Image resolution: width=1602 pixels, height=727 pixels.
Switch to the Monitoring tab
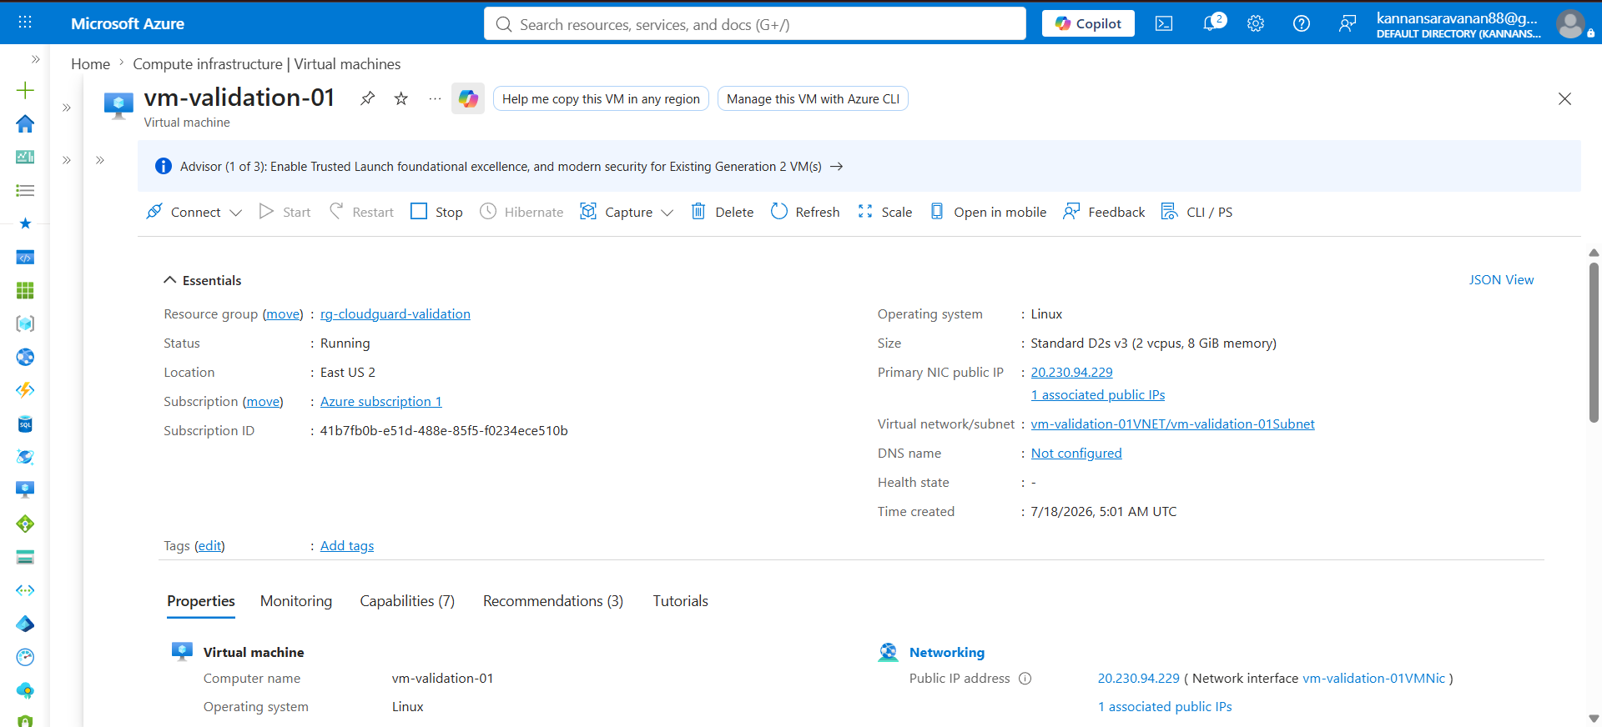[x=296, y=601]
